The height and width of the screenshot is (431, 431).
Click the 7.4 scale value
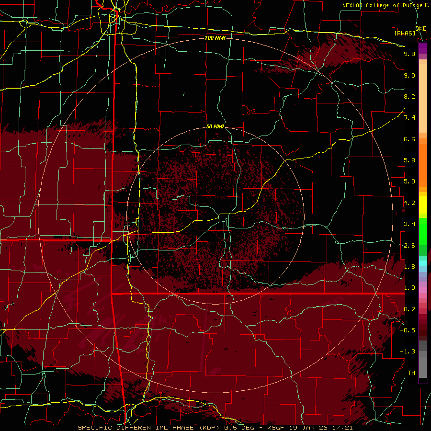(x=409, y=118)
